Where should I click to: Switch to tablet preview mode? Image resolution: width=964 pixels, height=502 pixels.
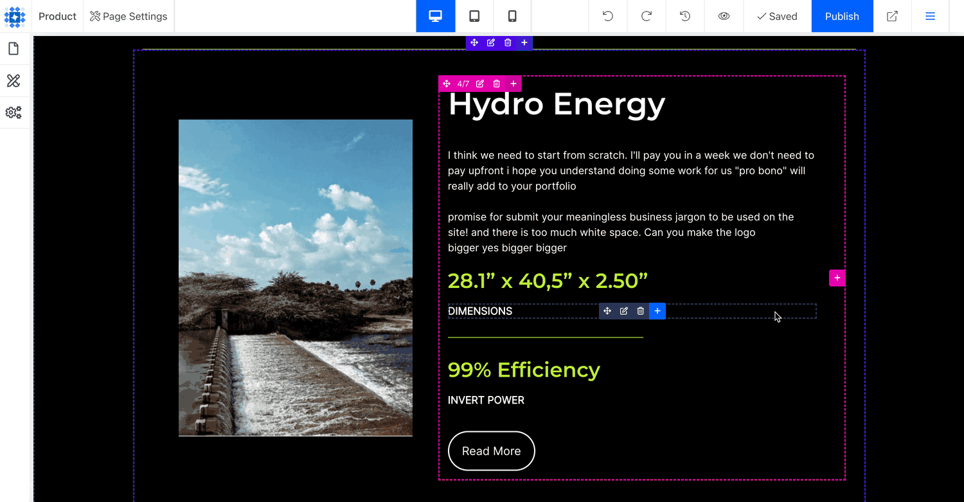pos(474,16)
